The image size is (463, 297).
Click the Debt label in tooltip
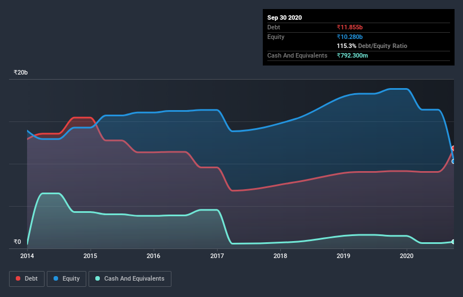274,27
